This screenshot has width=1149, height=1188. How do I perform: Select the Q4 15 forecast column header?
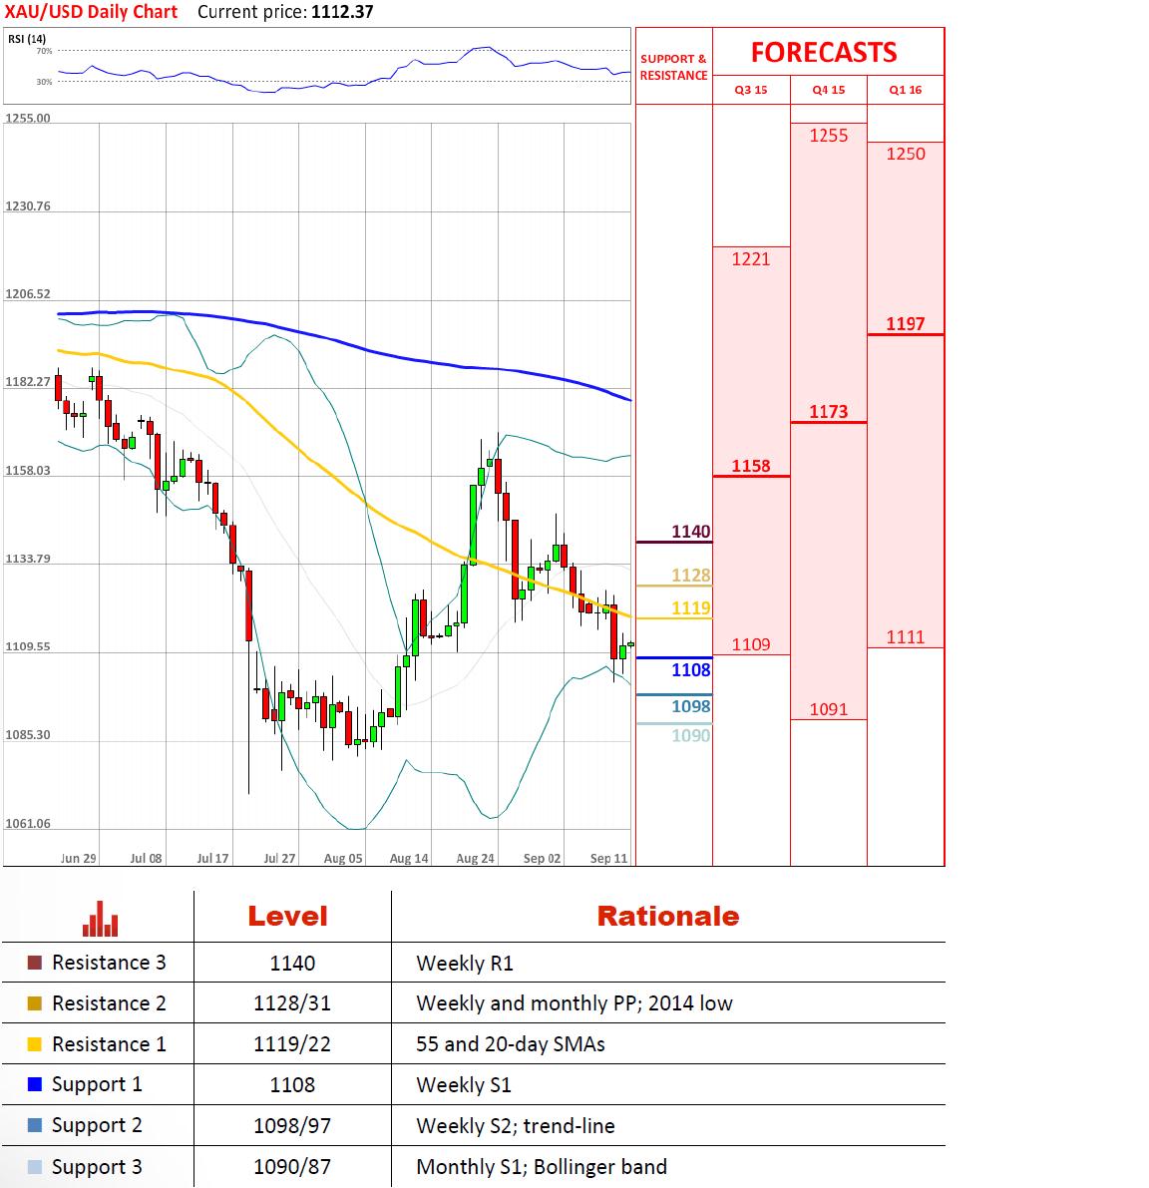pyautogui.click(x=829, y=90)
